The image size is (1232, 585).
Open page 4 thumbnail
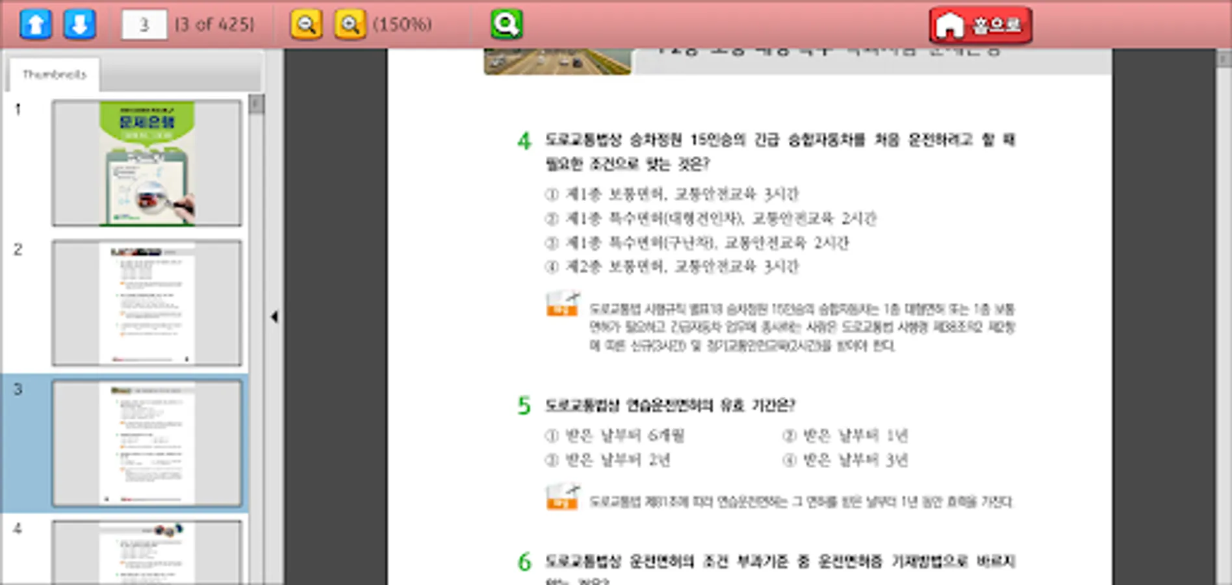click(147, 552)
